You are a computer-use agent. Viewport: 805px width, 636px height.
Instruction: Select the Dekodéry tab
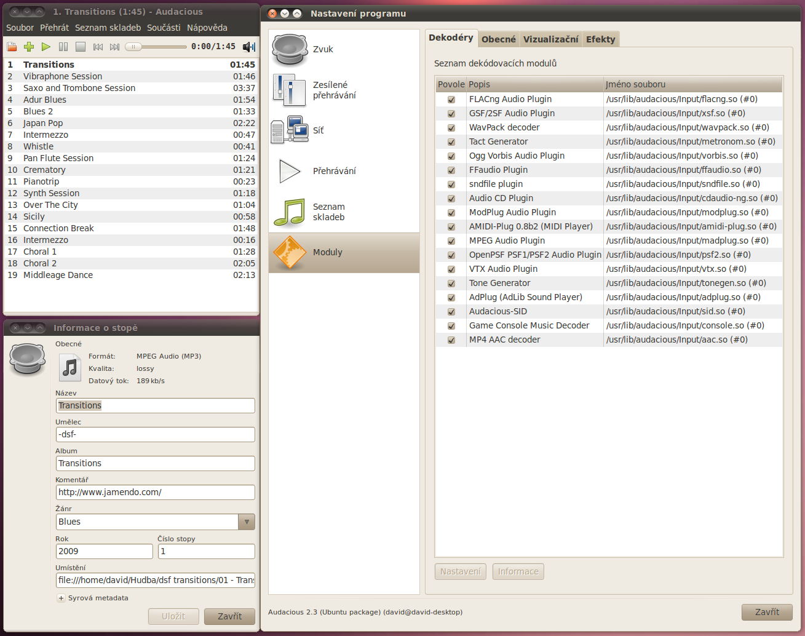(x=451, y=38)
